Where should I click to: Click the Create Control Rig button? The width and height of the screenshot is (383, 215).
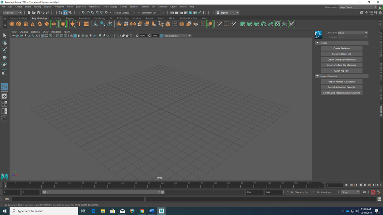[x=342, y=54]
